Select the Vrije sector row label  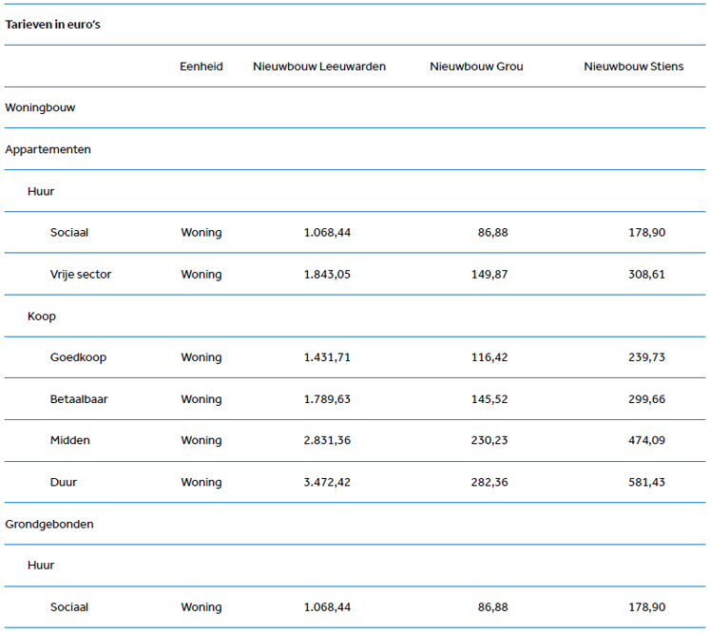[81, 275]
